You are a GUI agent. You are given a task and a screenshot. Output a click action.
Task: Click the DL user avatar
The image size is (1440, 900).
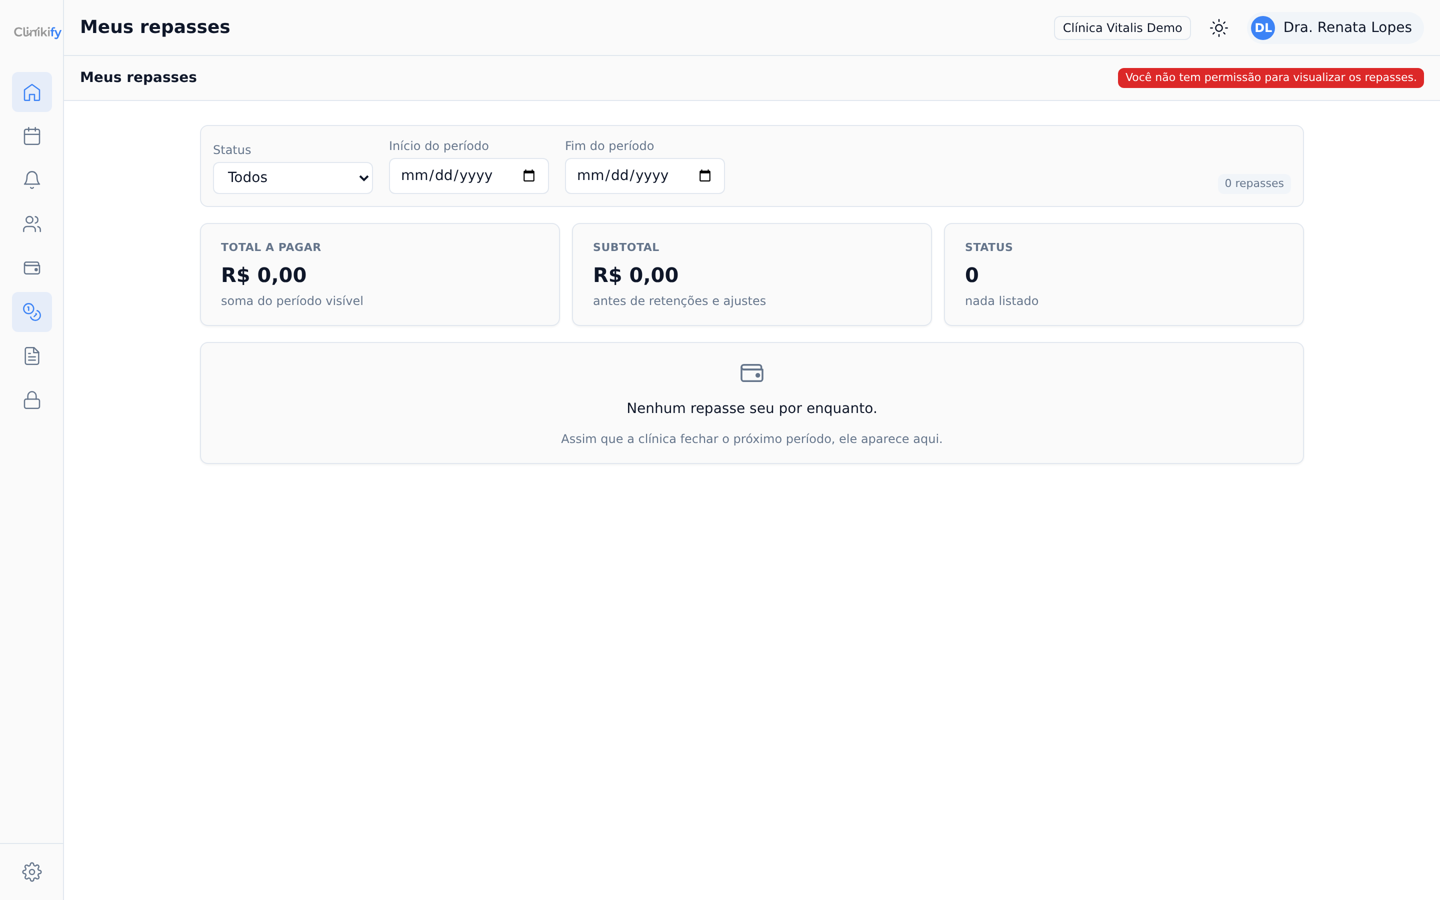click(1262, 28)
